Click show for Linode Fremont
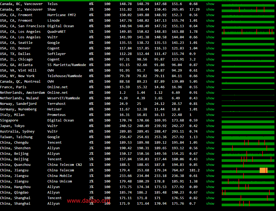Viewport: 276px width, 211px height. click(x=210, y=20)
